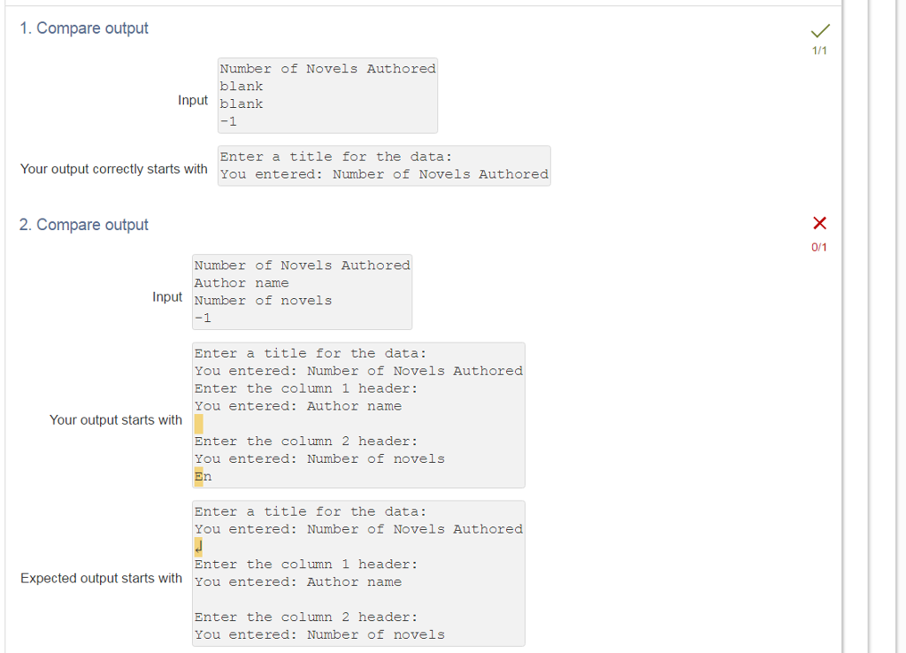Viewport: 906px width, 653px height.
Task: Click the Input box of test 1
Action: click(327, 95)
